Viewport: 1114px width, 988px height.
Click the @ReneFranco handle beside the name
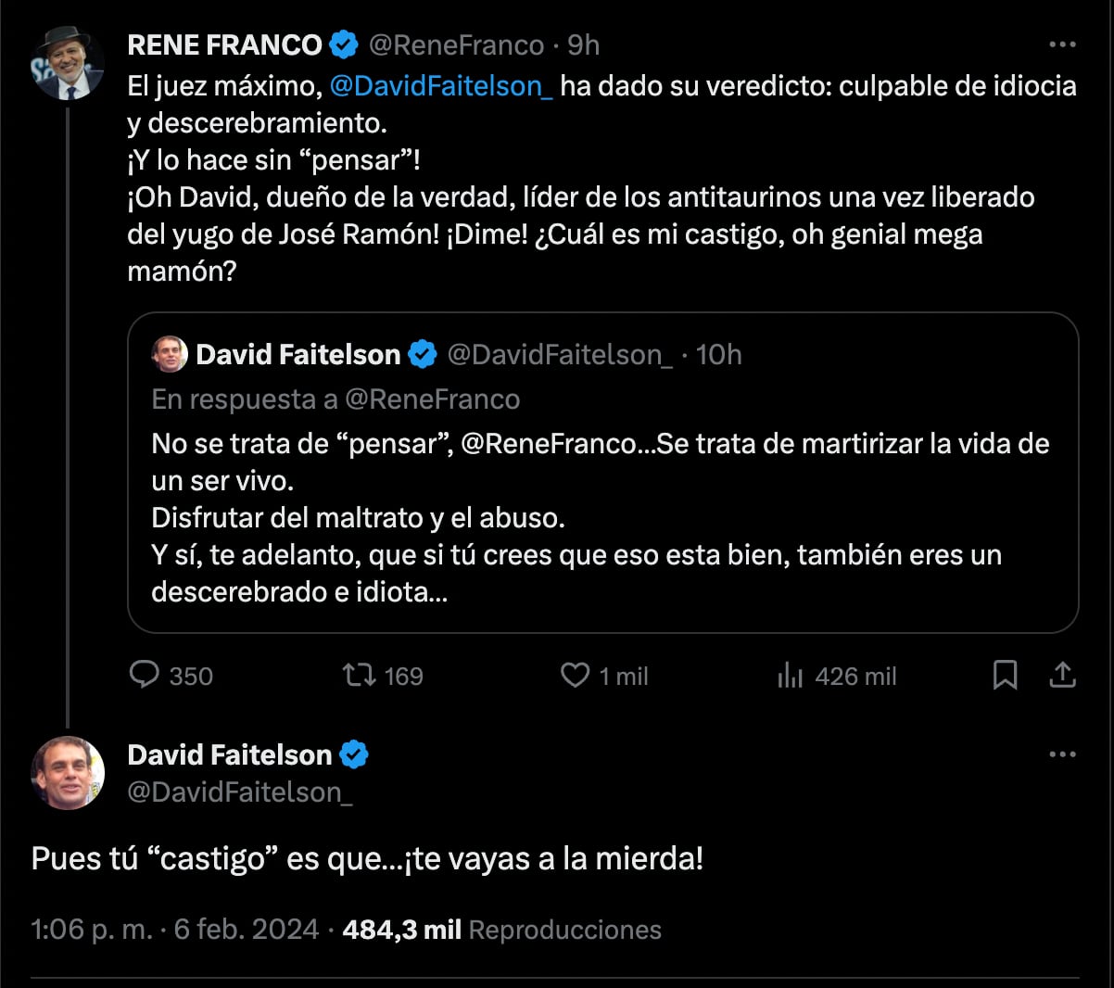pos(456,44)
